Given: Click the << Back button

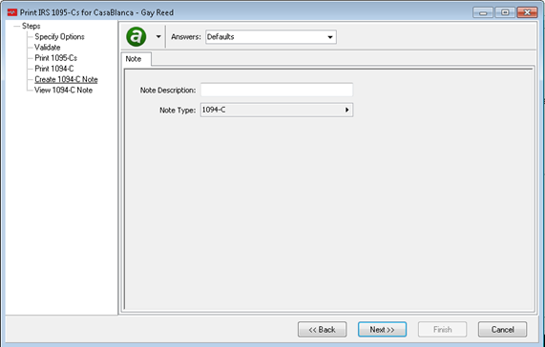Looking at the screenshot, I should click(x=322, y=329).
